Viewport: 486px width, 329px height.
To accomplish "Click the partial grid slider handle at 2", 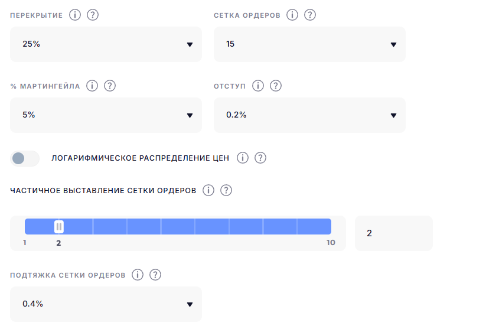I will pyautogui.click(x=59, y=227).
